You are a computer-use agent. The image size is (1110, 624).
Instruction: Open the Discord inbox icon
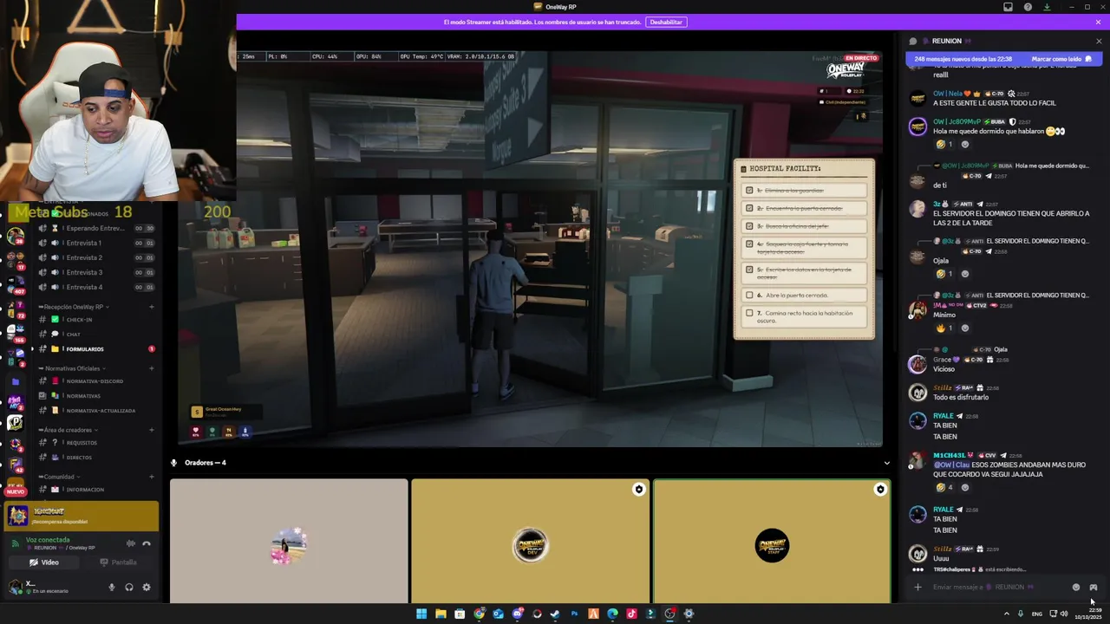pyautogui.click(x=1008, y=7)
